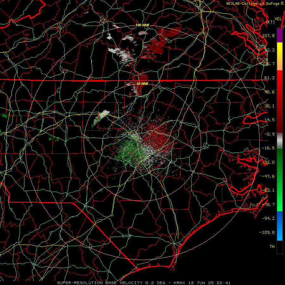Select the -47.6 value on velocity scale
This screenshot has width=285, height=285.
coord(268,176)
